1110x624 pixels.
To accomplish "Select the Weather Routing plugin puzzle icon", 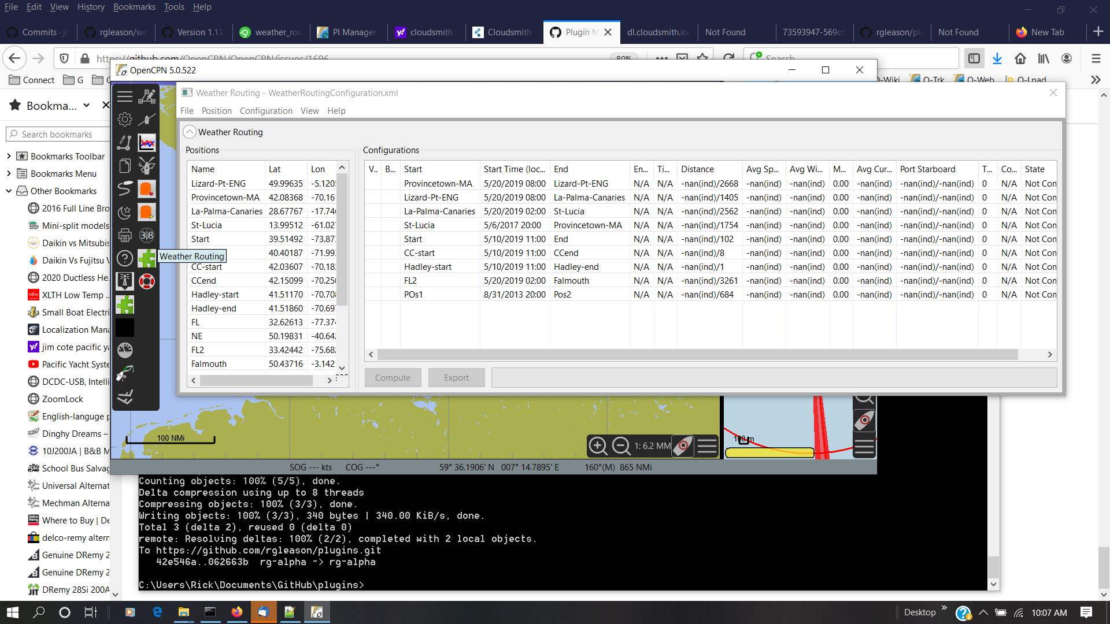I will click(x=146, y=258).
